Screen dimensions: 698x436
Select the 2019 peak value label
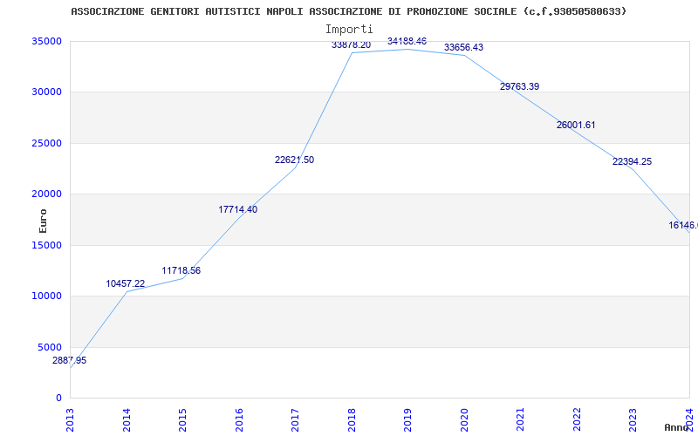pyautogui.click(x=407, y=41)
